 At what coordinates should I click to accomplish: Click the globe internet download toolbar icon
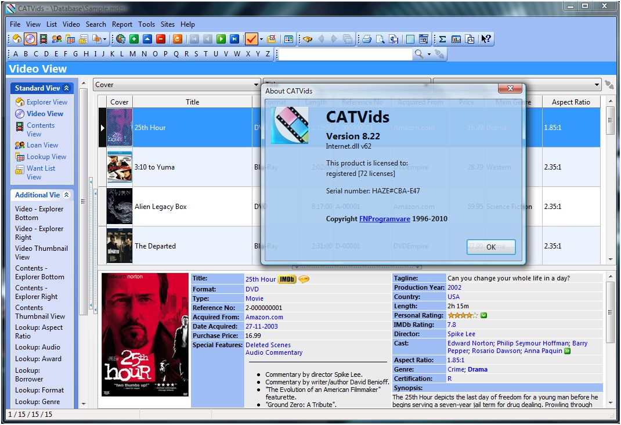[121, 39]
